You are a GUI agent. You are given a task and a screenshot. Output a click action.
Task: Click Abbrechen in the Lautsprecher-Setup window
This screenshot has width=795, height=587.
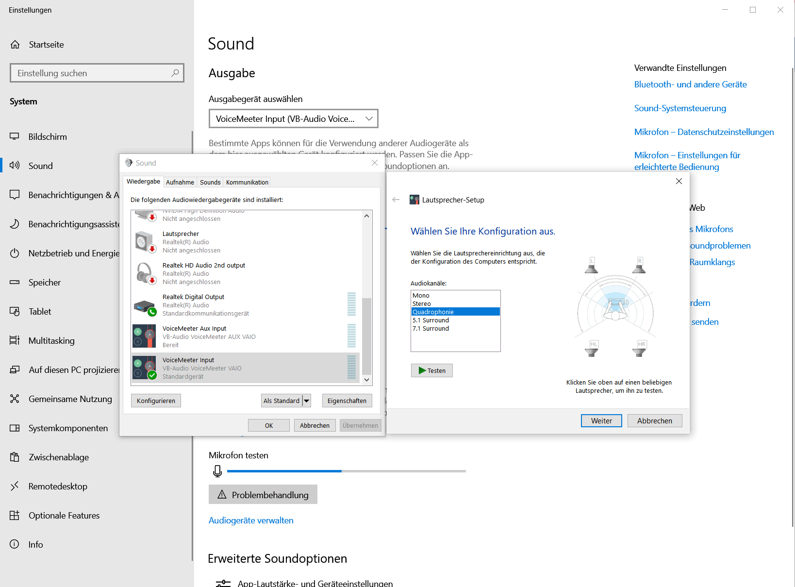point(655,420)
